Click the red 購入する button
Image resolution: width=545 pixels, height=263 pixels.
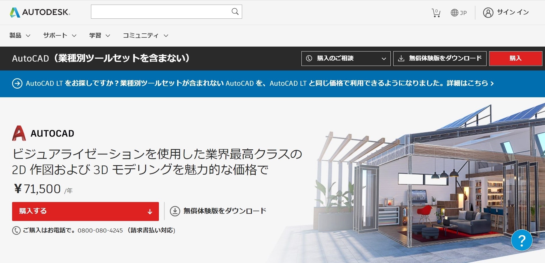(85, 211)
